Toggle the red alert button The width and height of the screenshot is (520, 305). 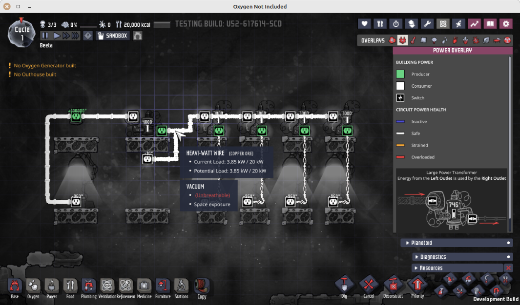[88, 36]
